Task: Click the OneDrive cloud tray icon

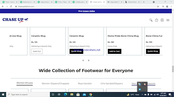Action: click(x=145, y=94)
